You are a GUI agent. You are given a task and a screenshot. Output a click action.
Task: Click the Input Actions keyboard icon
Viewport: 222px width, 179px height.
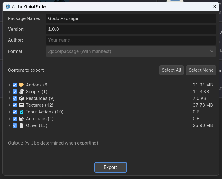(22, 112)
